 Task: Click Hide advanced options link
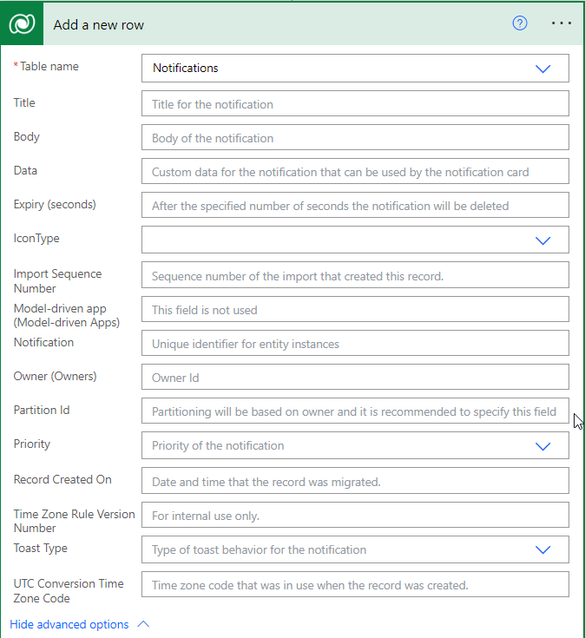(x=69, y=624)
